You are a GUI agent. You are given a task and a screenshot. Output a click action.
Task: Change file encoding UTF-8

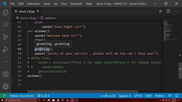click(138, 96)
